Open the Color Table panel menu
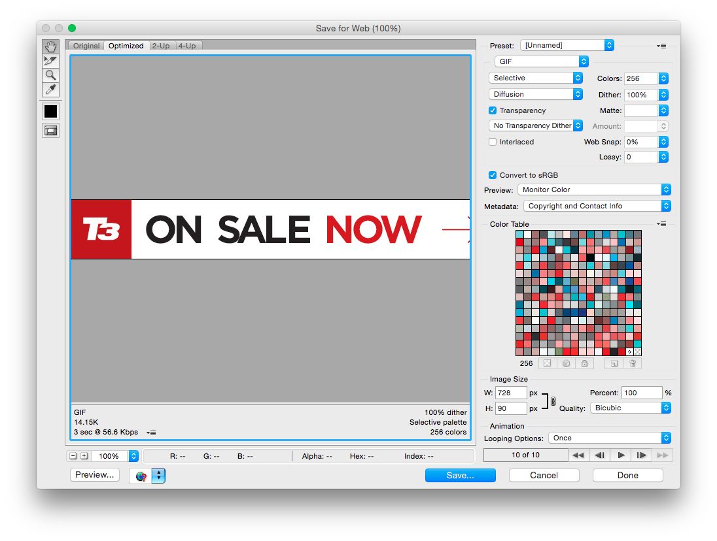The height and width of the screenshot is (541, 717). [661, 223]
